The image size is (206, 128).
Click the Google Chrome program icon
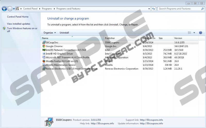44,46
